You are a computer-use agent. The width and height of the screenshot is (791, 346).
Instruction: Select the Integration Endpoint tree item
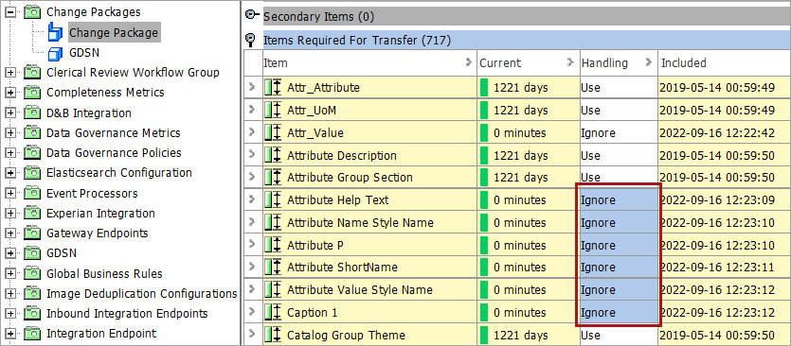coord(101,334)
